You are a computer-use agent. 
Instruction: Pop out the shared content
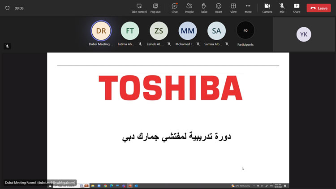[155, 8]
